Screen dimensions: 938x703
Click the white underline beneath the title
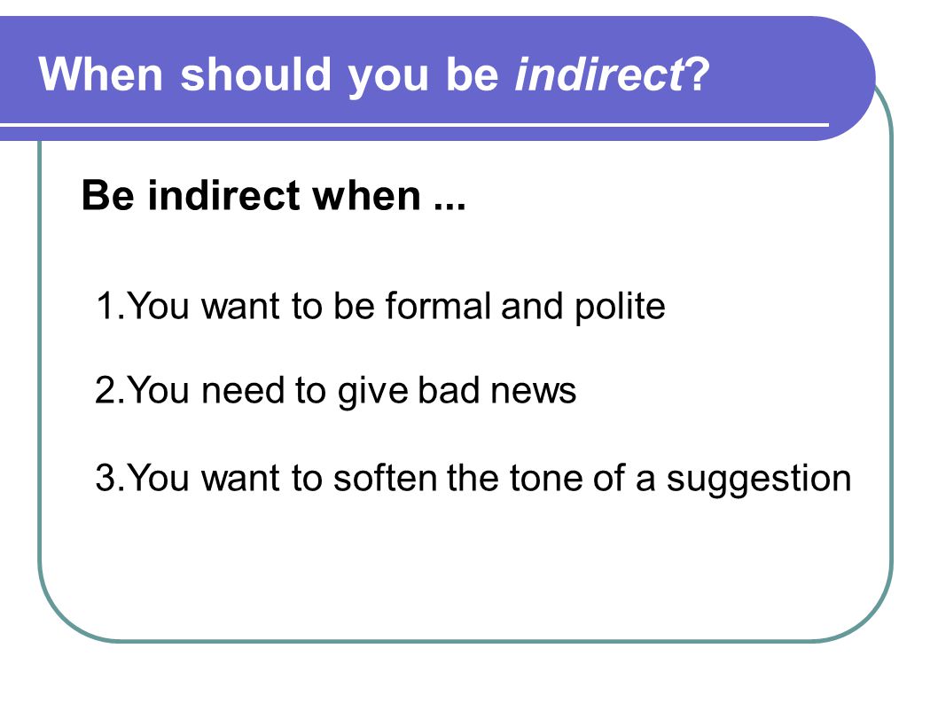point(414,125)
